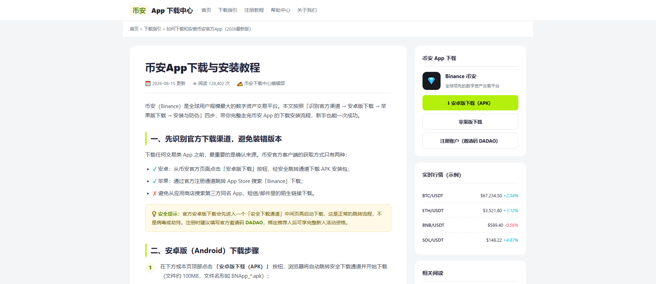Viewport: 656px width, 284px height.
Task: Click the 币安 logo badge in header
Action: point(139,10)
